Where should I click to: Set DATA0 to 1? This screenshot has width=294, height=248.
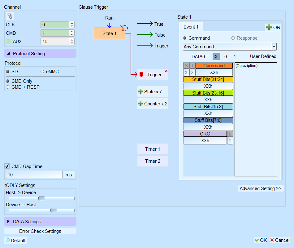235,56
